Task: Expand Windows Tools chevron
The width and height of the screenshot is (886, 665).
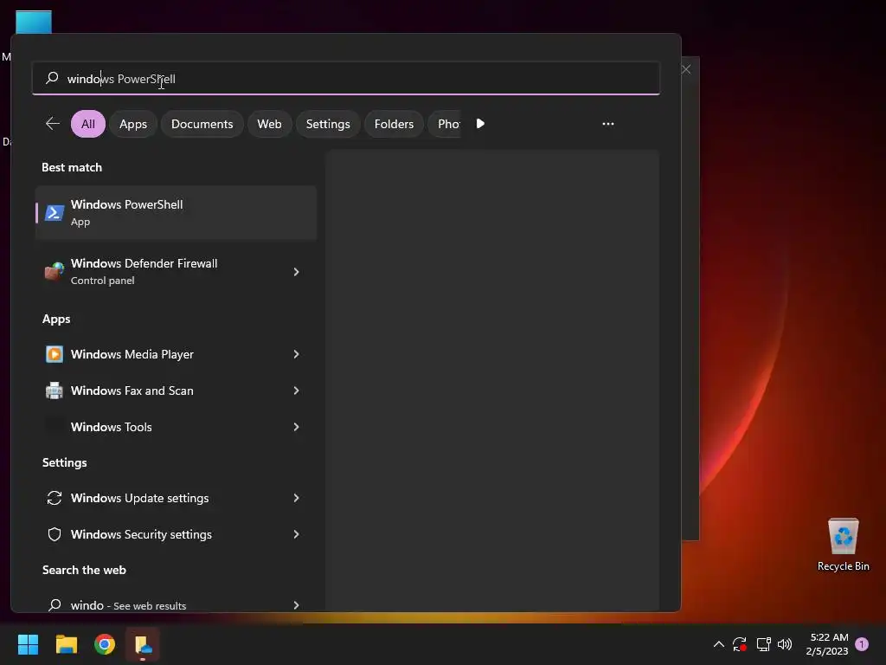Action: pyautogui.click(x=296, y=427)
